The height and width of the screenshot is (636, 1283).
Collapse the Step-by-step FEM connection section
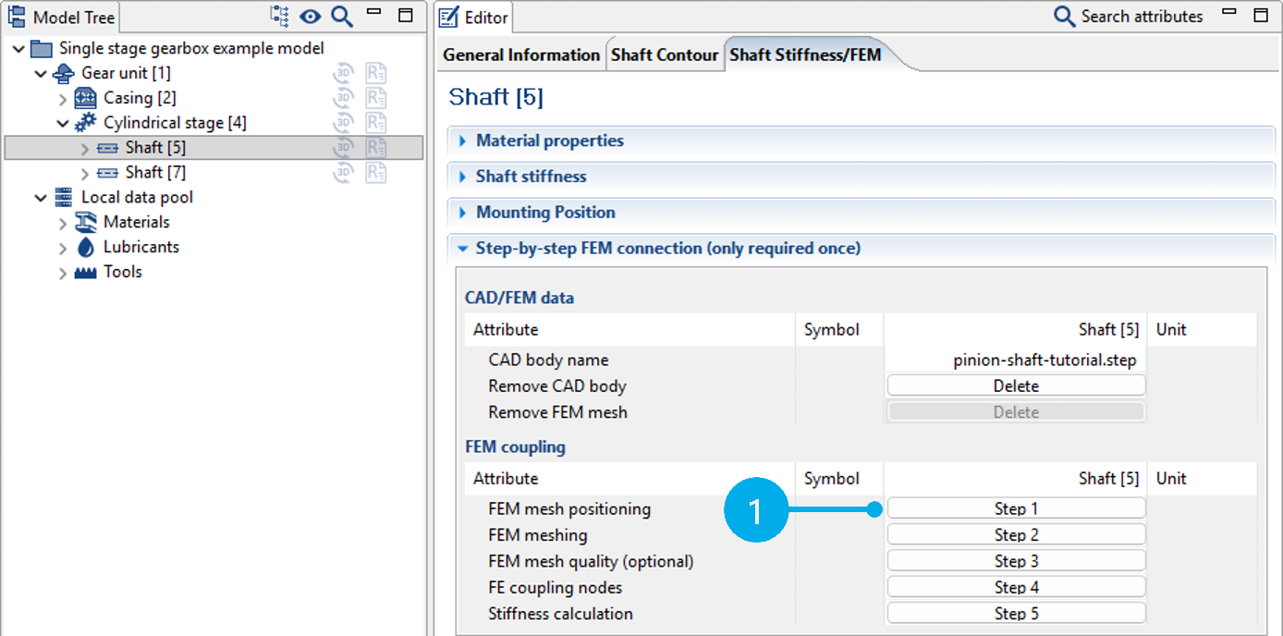pos(462,248)
